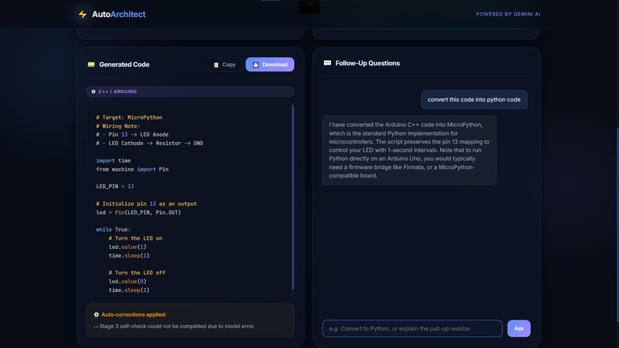Image resolution: width=619 pixels, height=348 pixels.
Task: Click the '# Turn the LED off' comment
Action: (x=137, y=273)
